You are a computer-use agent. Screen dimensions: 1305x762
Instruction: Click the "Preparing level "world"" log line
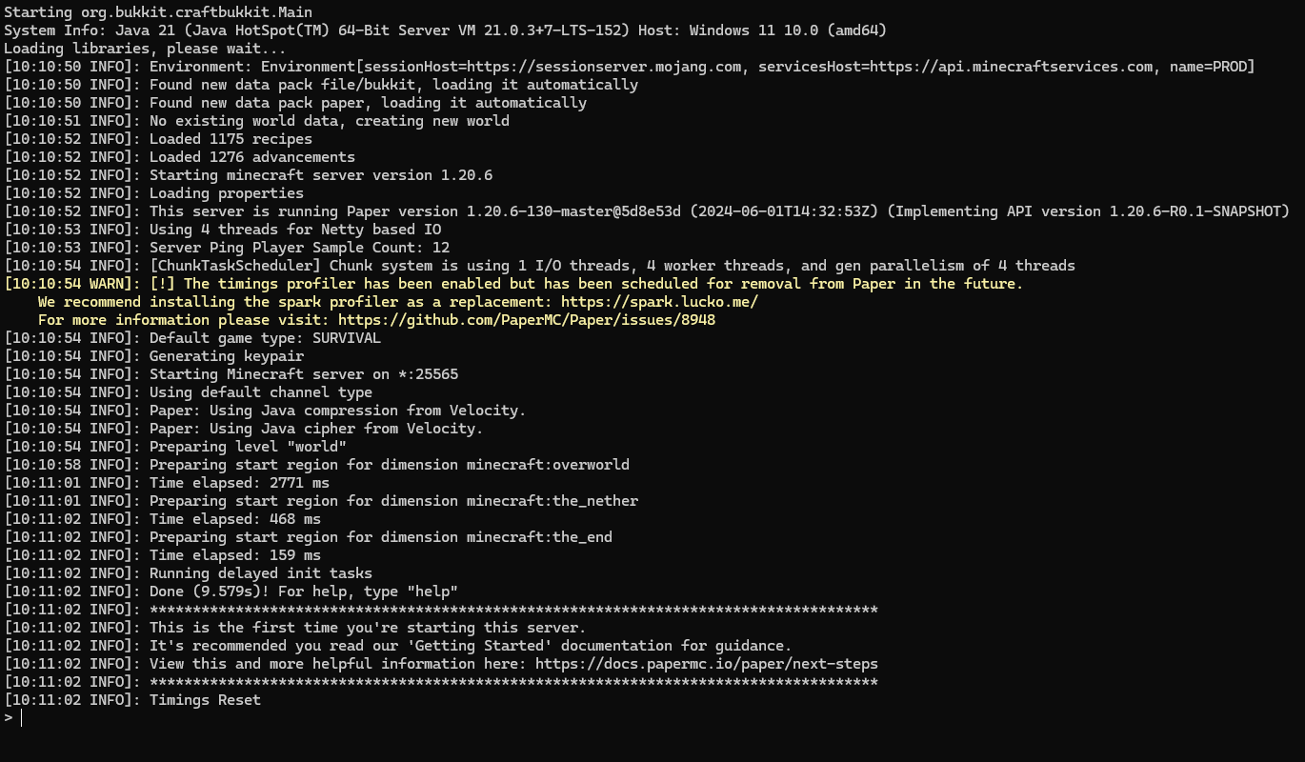(x=248, y=447)
